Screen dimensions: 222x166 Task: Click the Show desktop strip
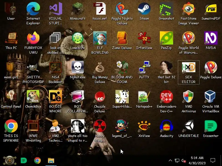click(221, 160)
